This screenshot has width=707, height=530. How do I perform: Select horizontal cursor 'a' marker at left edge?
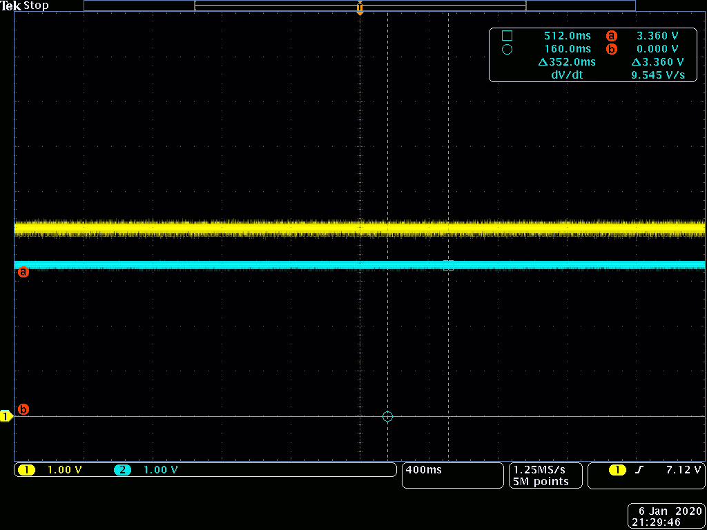23,272
